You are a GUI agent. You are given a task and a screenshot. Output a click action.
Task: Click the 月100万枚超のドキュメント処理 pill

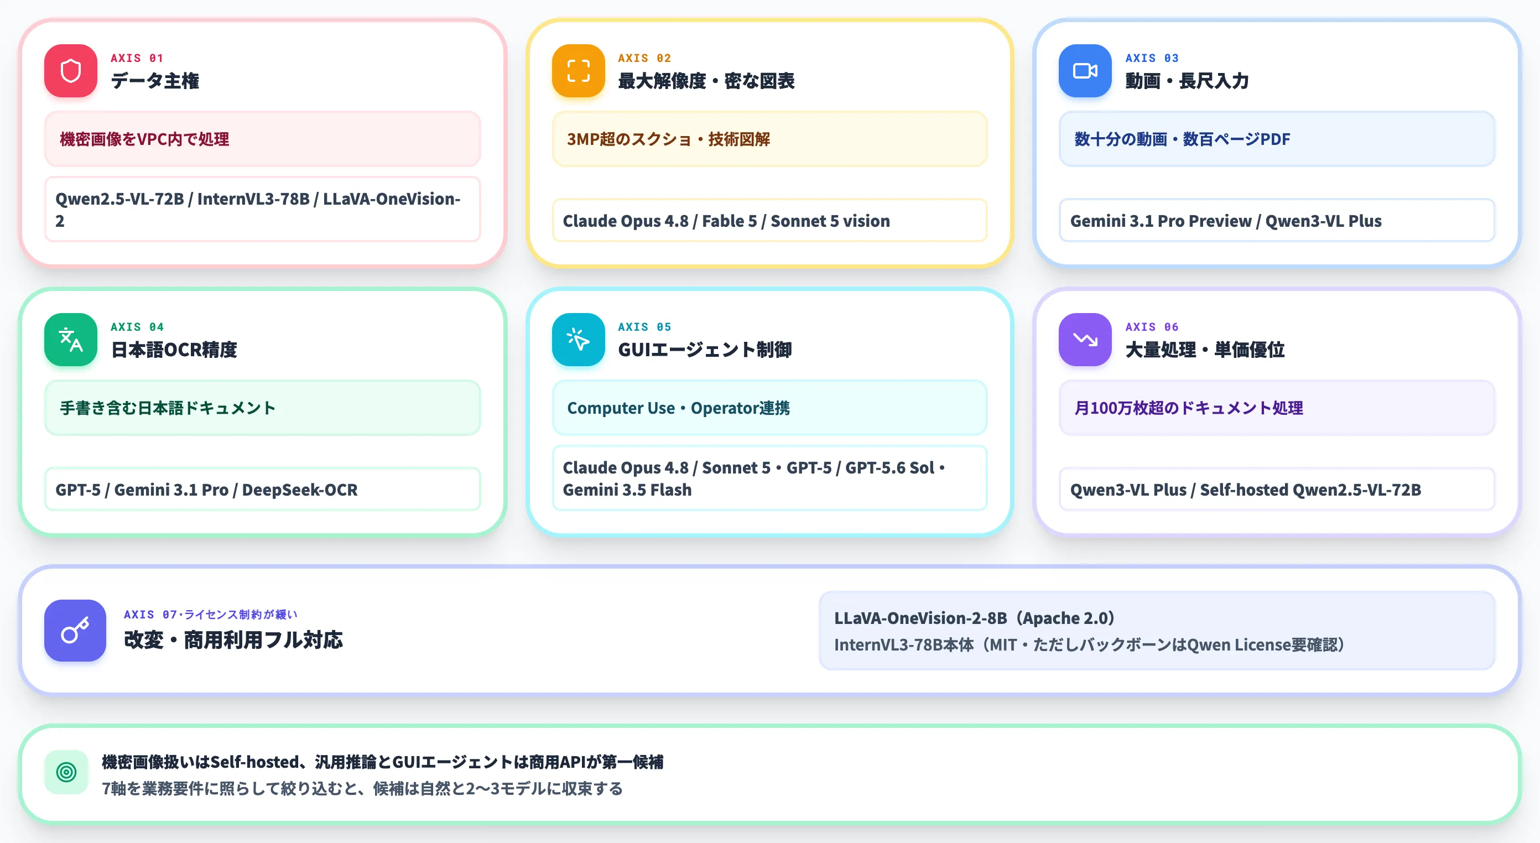[1277, 408]
